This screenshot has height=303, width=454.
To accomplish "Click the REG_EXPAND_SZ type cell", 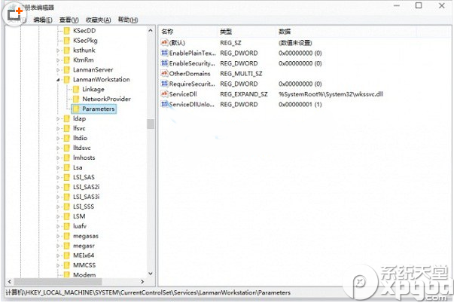I will click(x=244, y=94).
